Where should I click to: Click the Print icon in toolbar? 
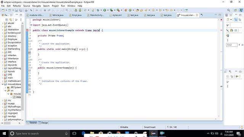click(x=26, y=10)
